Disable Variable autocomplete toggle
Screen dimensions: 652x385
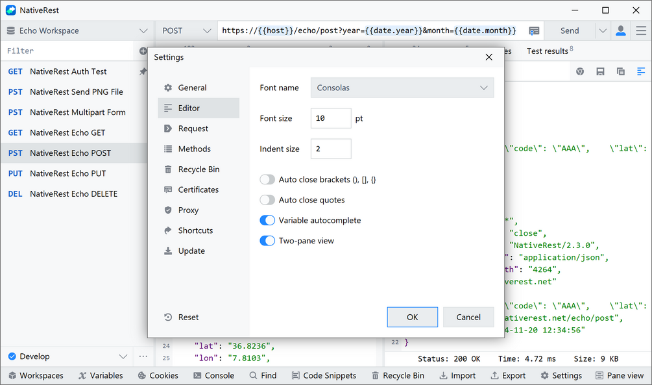267,220
